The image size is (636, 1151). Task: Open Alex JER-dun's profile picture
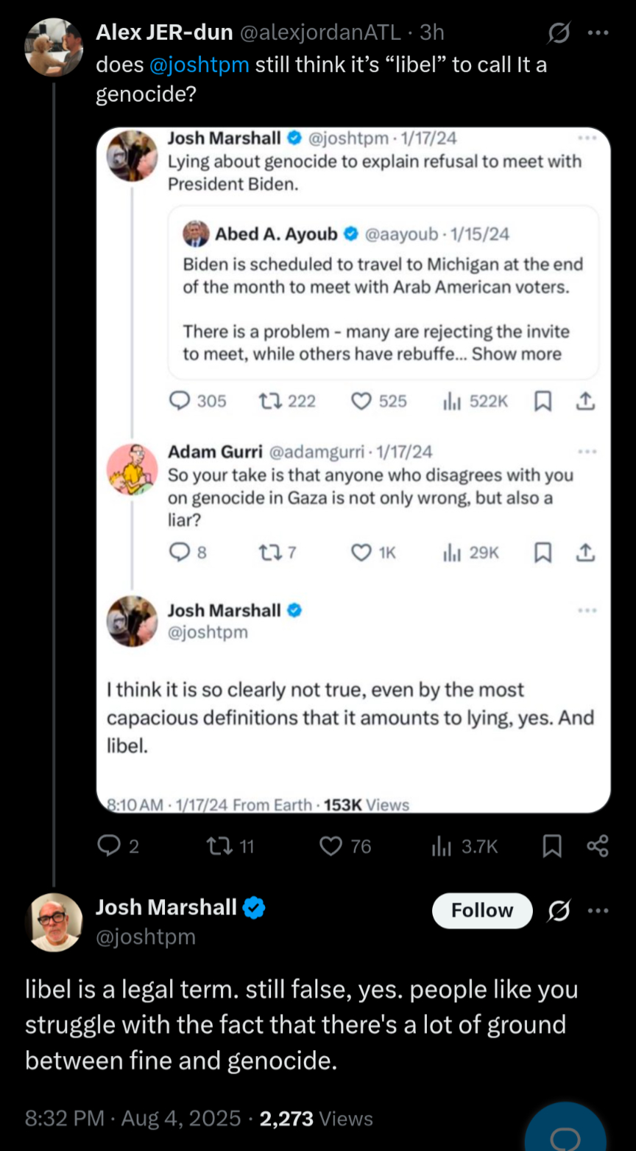pos(54,46)
